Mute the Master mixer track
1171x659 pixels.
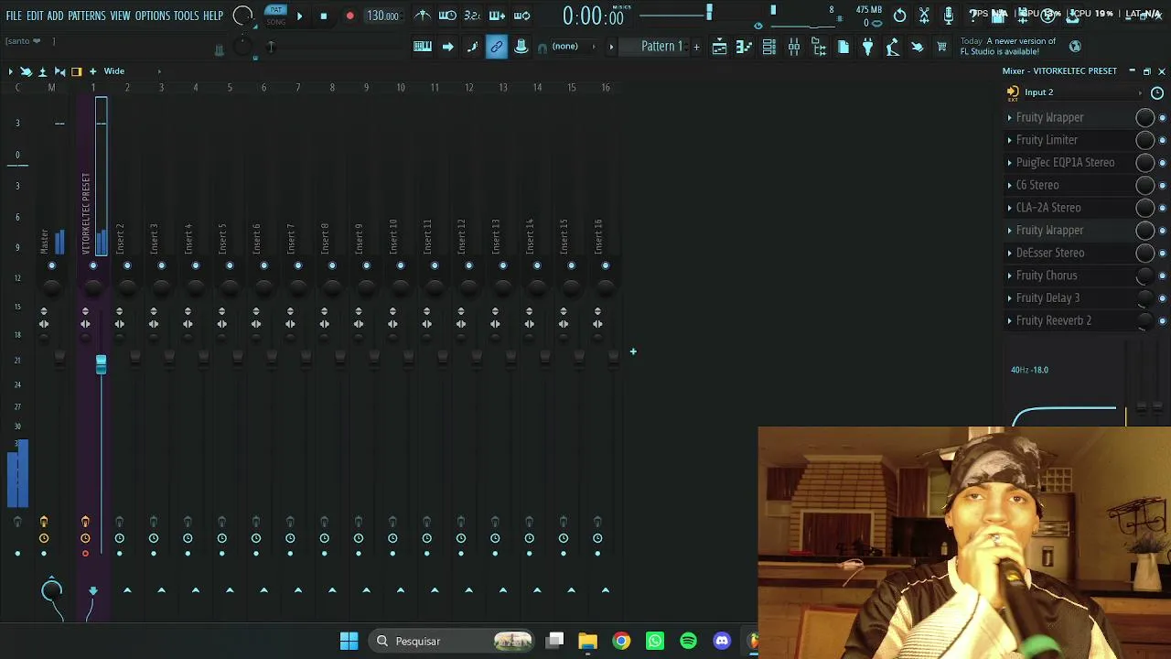pos(51,265)
